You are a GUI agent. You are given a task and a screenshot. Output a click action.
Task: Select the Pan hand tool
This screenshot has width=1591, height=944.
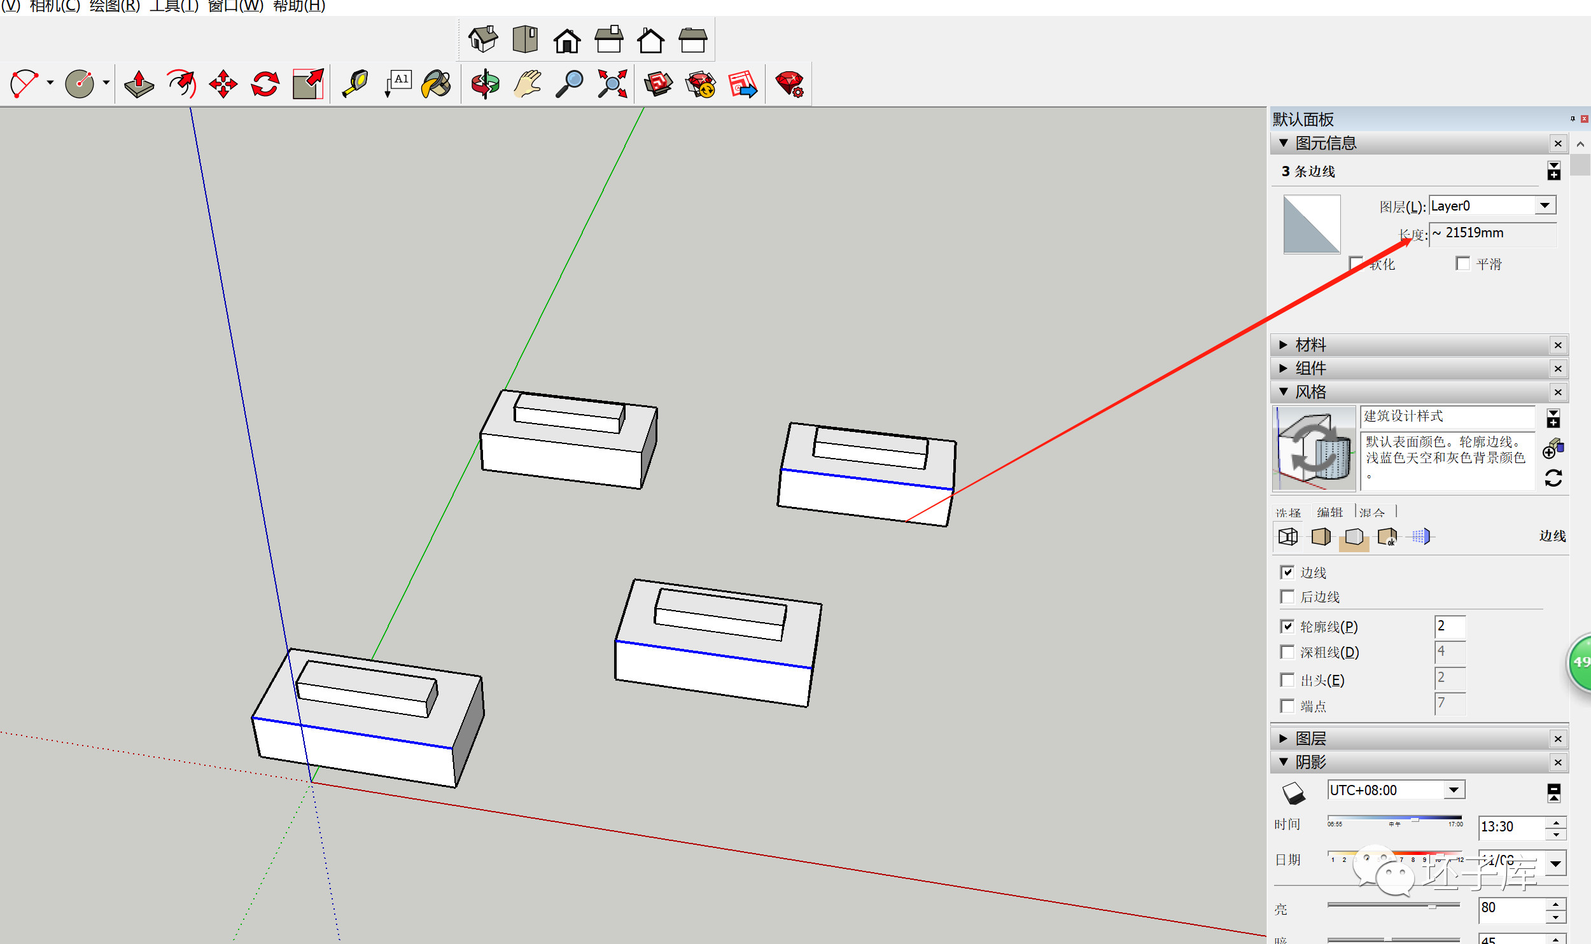click(528, 83)
